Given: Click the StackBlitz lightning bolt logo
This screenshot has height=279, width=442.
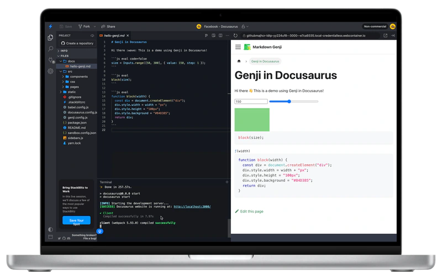Looking at the screenshot, I should tap(50, 27).
